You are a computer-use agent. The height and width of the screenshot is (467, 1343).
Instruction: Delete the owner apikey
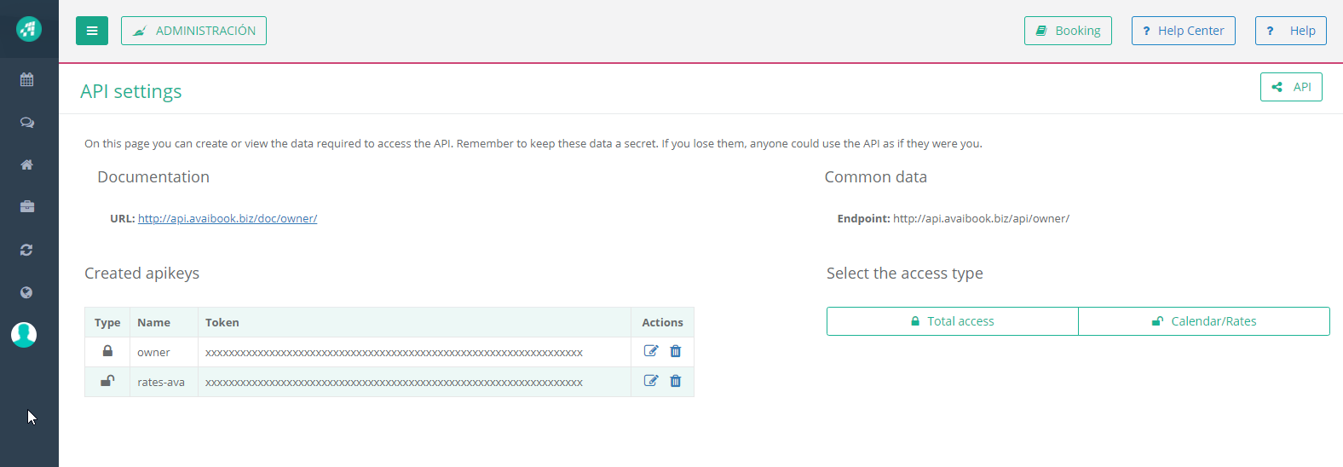tap(676, 351)
